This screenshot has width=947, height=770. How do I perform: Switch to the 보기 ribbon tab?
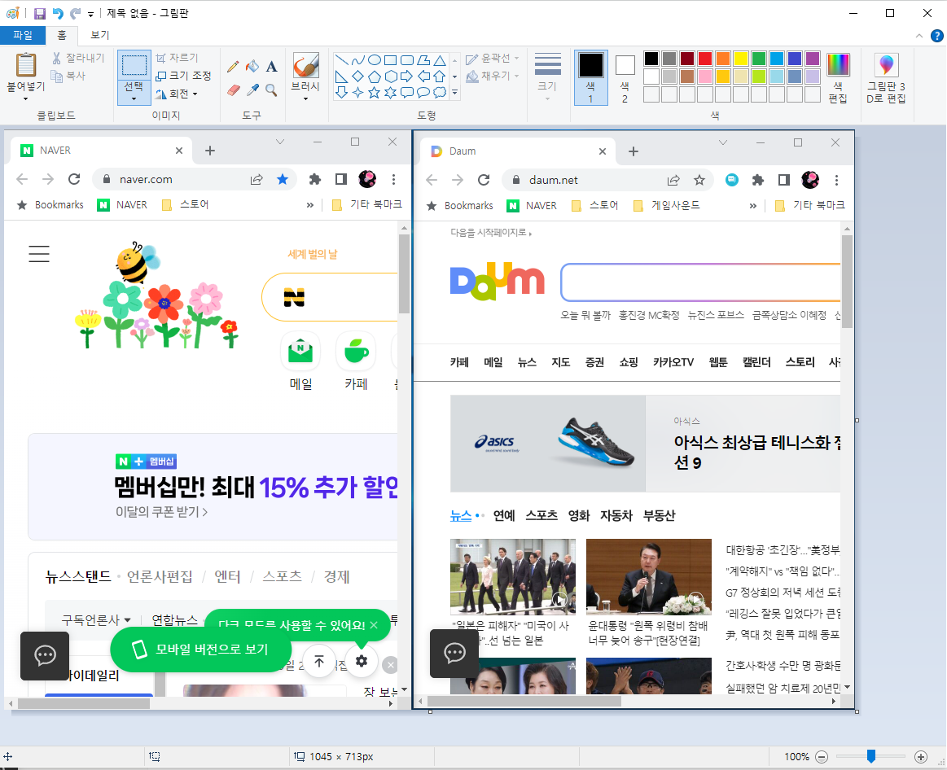click(98, 35)
